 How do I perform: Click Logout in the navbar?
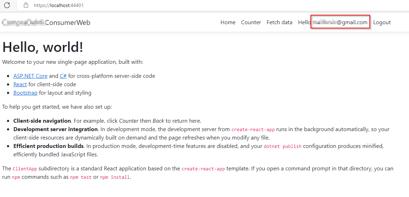[x=382, y=22]
